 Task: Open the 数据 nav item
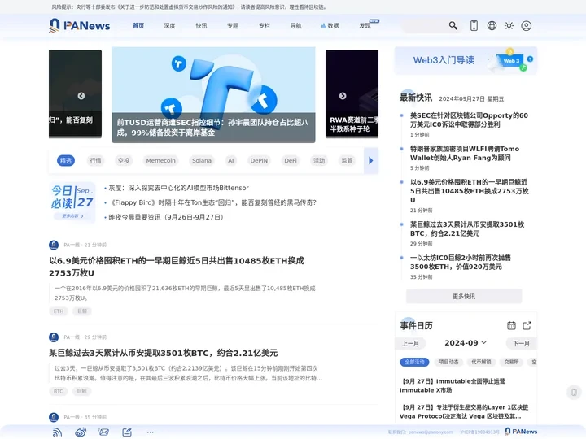[330, 26]
